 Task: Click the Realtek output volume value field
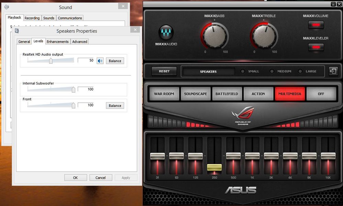(86, 60)
